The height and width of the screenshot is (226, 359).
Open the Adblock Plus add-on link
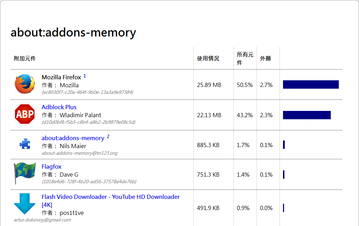coord(59,107)
